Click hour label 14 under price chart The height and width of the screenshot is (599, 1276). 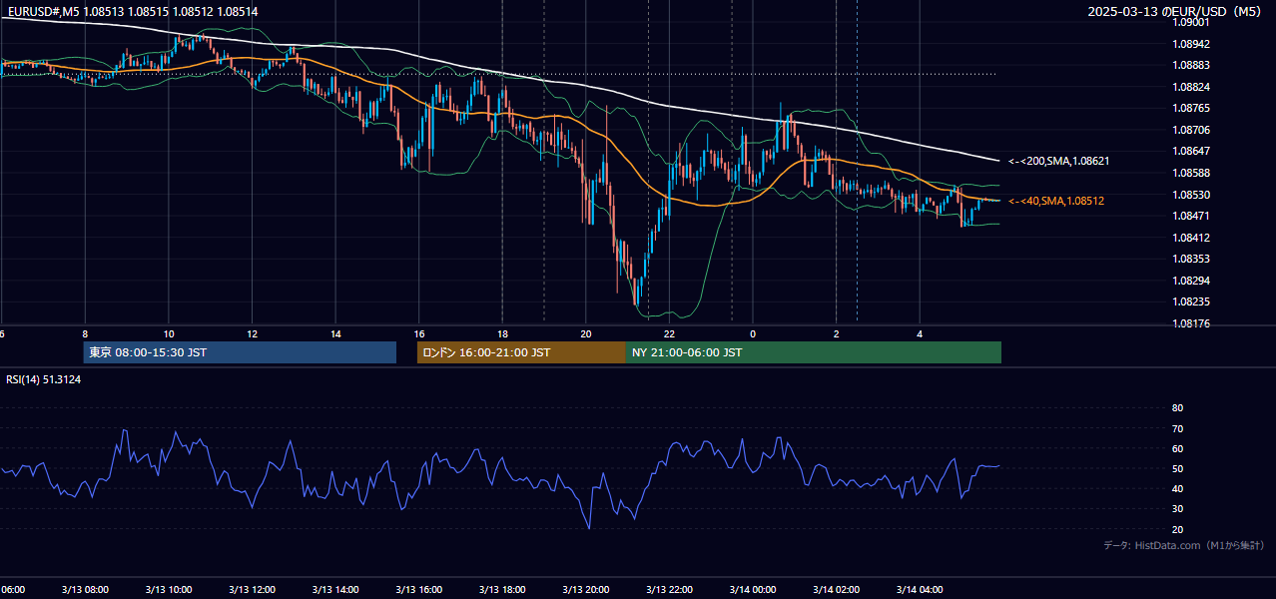(x=335, y=333)
